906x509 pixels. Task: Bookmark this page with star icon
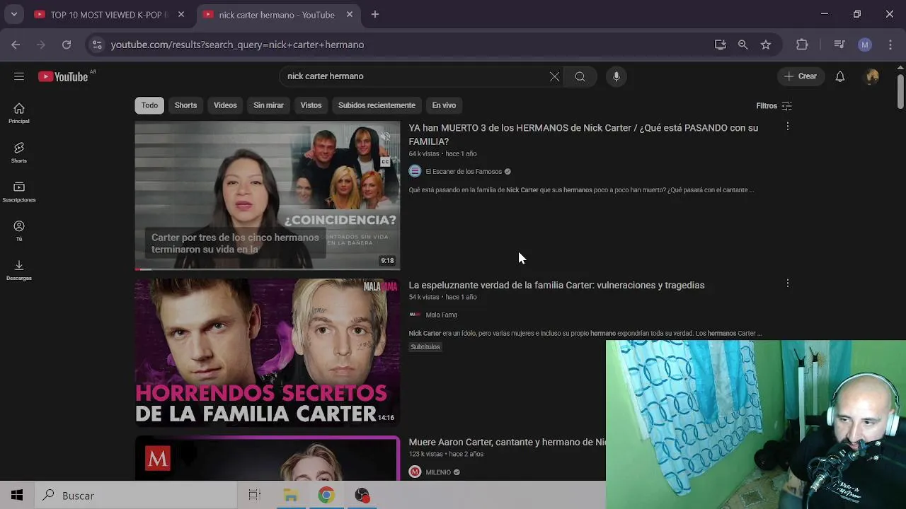pos(765,45)
